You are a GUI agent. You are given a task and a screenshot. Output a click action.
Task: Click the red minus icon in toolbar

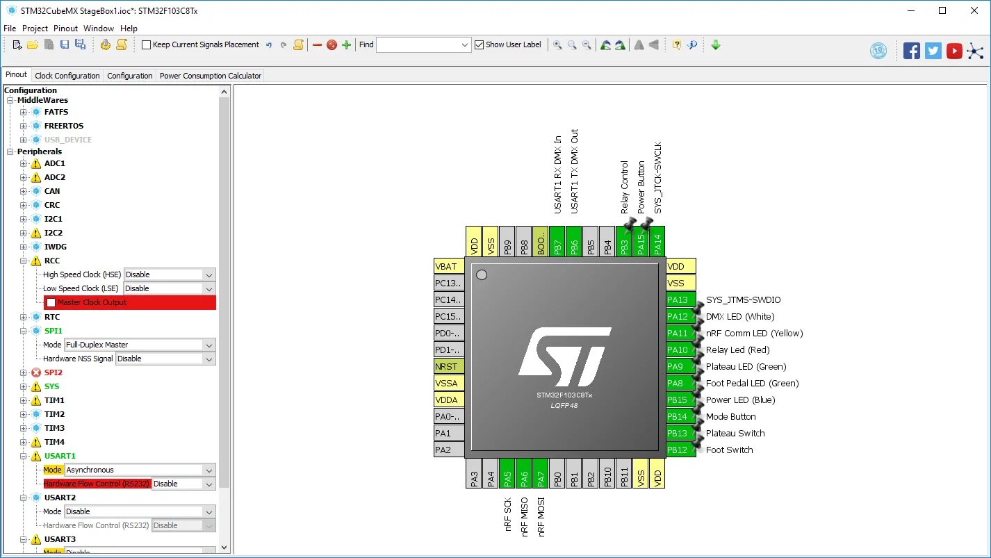pos(317,44)
